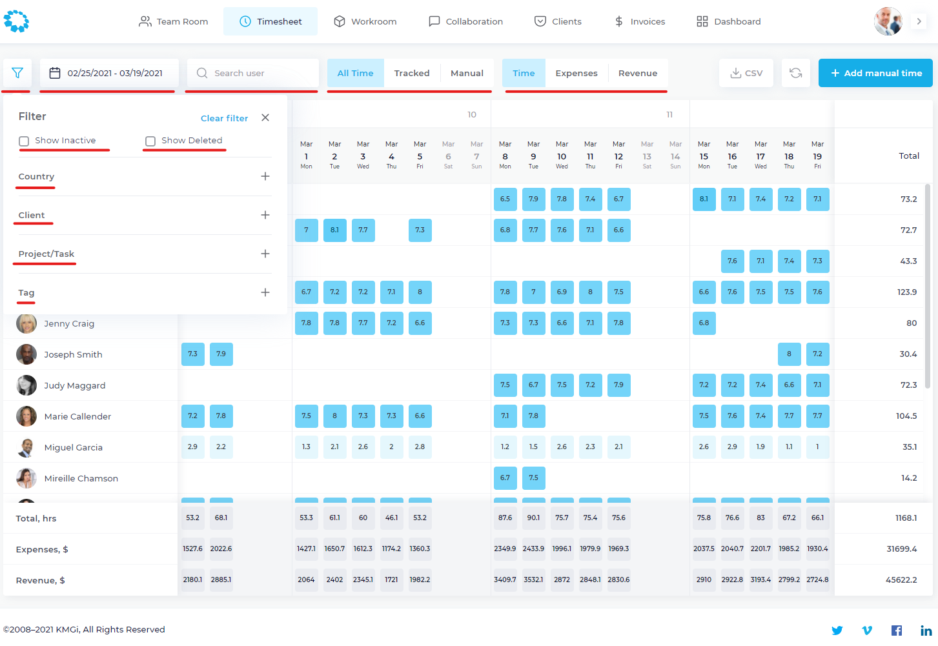The image size is (938, 646).
Task: Select the Expenses view tab
Action: tap(576, 73)
